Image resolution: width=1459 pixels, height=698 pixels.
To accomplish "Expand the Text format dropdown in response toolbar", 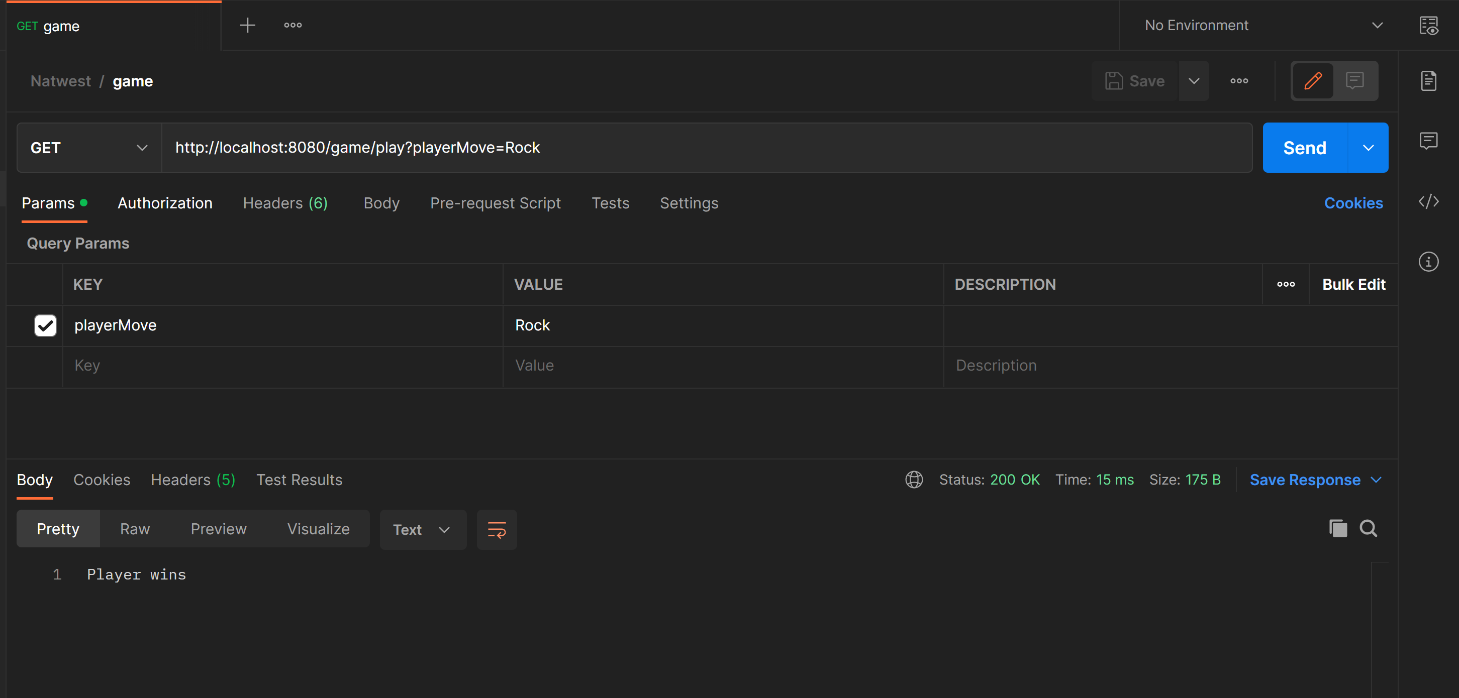I will [423, 529].
